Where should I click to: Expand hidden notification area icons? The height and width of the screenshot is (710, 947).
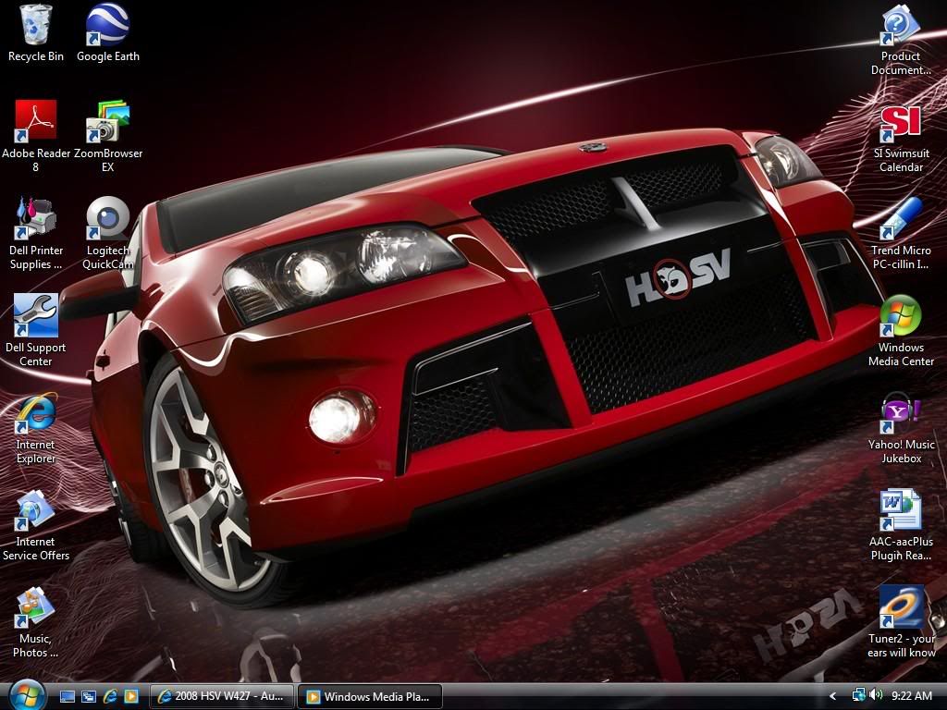pyautogui.click(x=830, y=696)
